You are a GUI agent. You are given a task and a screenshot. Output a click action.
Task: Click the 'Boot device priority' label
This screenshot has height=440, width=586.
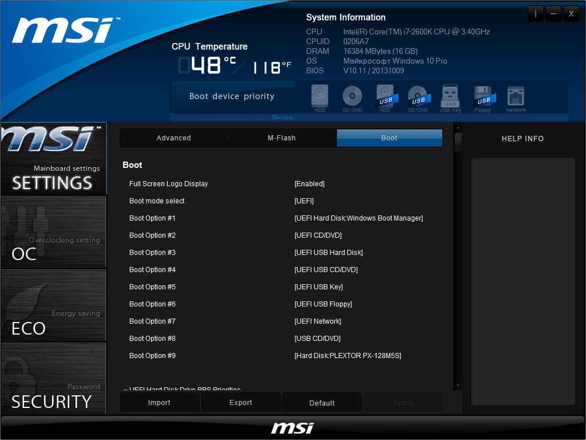pyautogui.click(x=232, y=96)
